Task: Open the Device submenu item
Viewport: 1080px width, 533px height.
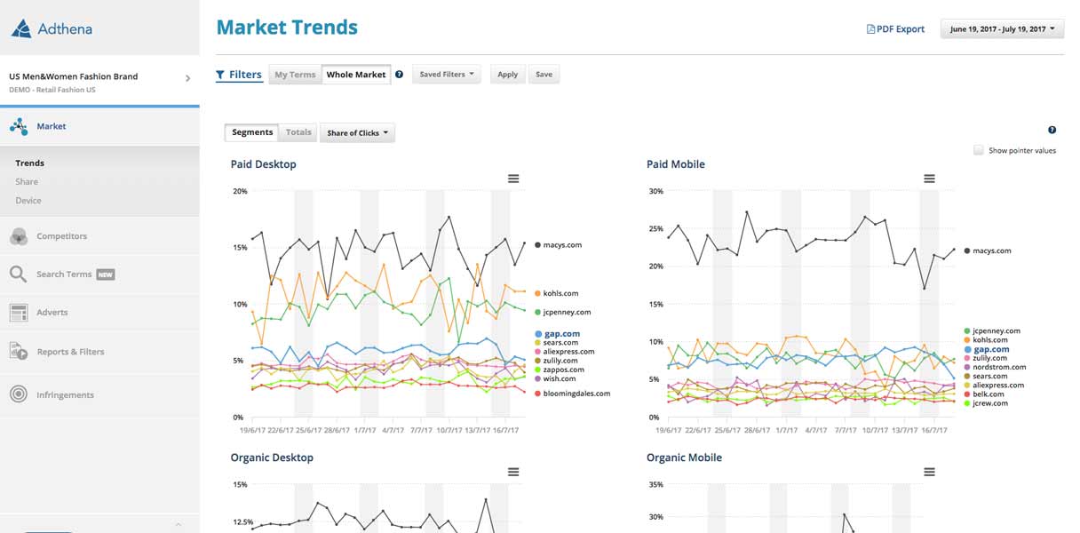Action: click(x=28, y=201)
